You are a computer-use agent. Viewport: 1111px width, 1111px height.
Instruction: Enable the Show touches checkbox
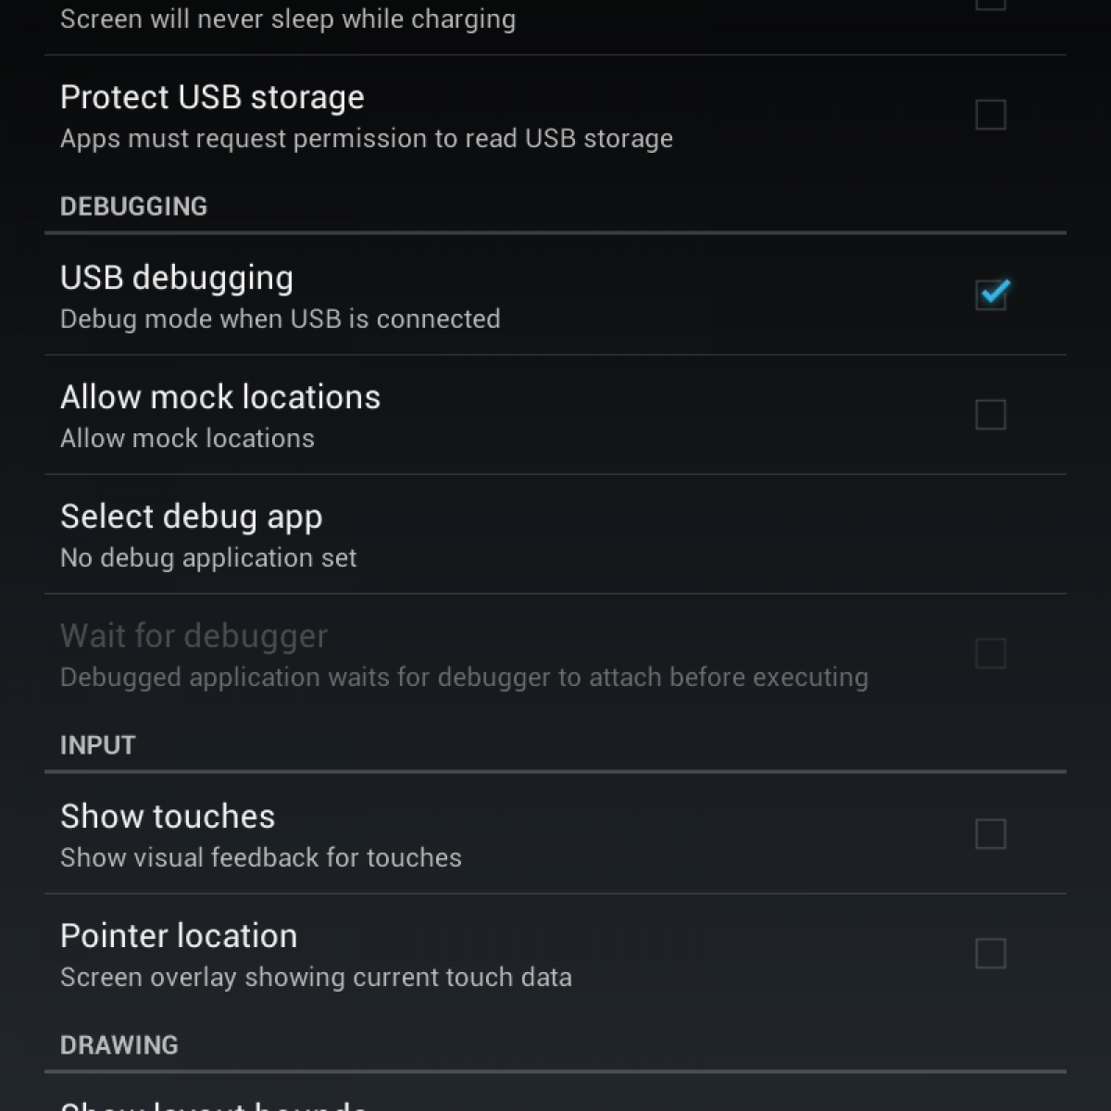coord(991,833)
